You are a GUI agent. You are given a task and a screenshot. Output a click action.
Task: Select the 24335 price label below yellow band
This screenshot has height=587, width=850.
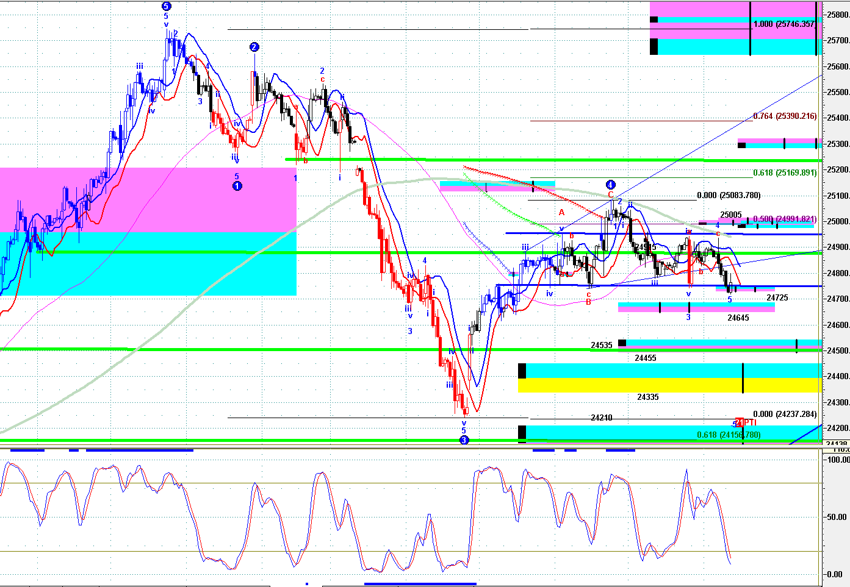click(647, 397)
